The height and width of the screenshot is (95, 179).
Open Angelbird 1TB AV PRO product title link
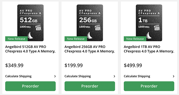click(149, 49)
